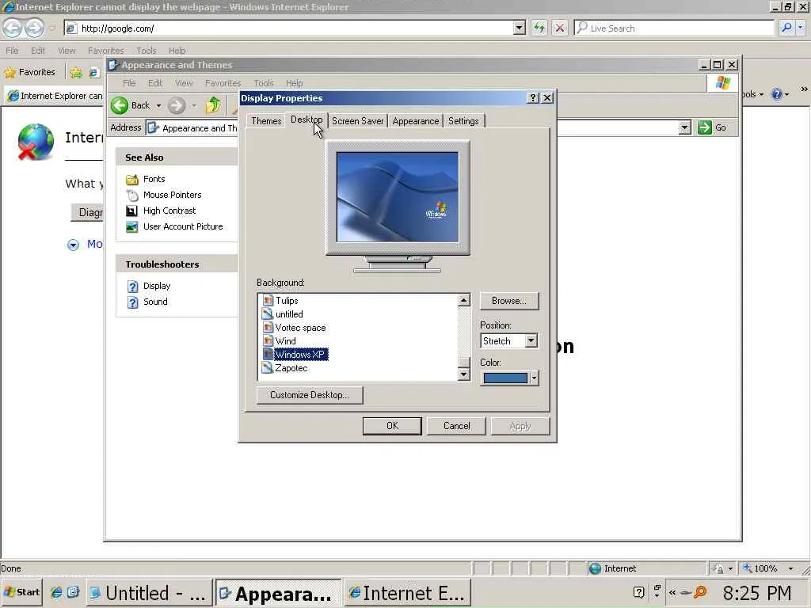Open Mouse Pointers link

[x=172, y=195]
